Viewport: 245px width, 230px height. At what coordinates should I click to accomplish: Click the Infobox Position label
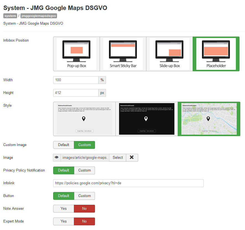coord(16,40)
